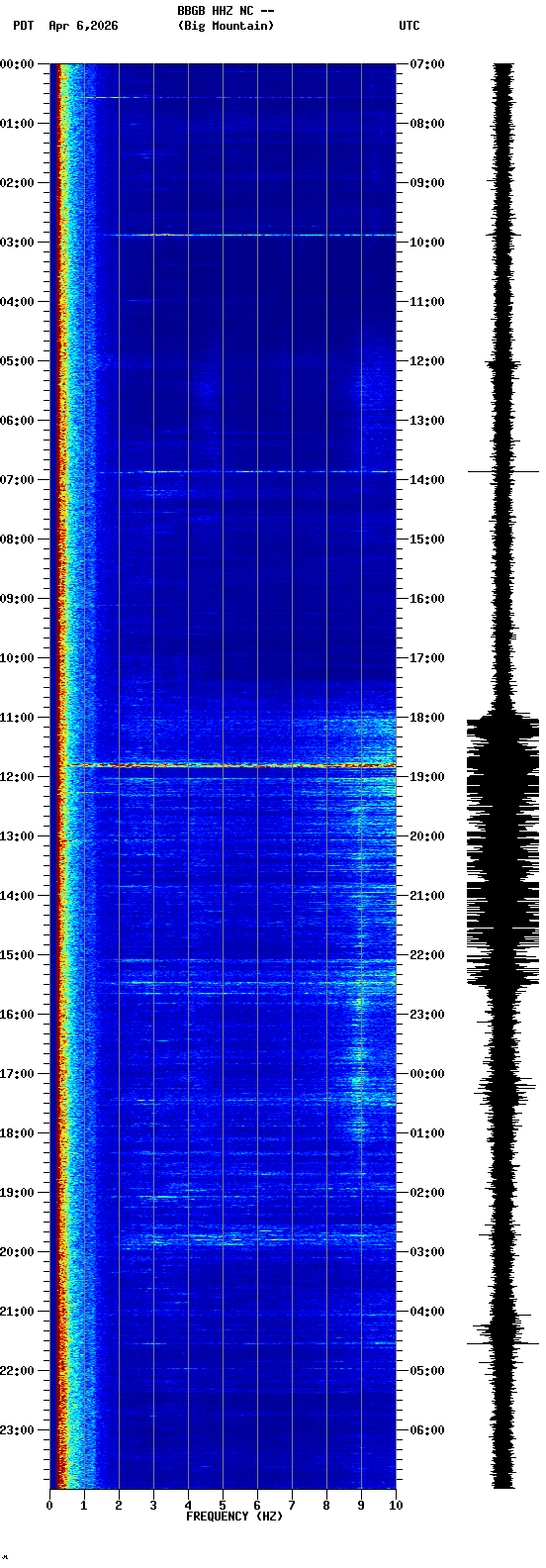This screenshot has height=1568, width=546.
Task: Click the PDT timezone label
Action: [23, 26]
